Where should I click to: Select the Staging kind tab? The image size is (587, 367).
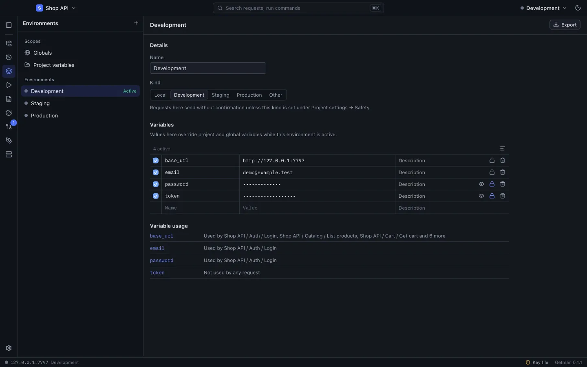pyautogui.click(x=221, y=95)
